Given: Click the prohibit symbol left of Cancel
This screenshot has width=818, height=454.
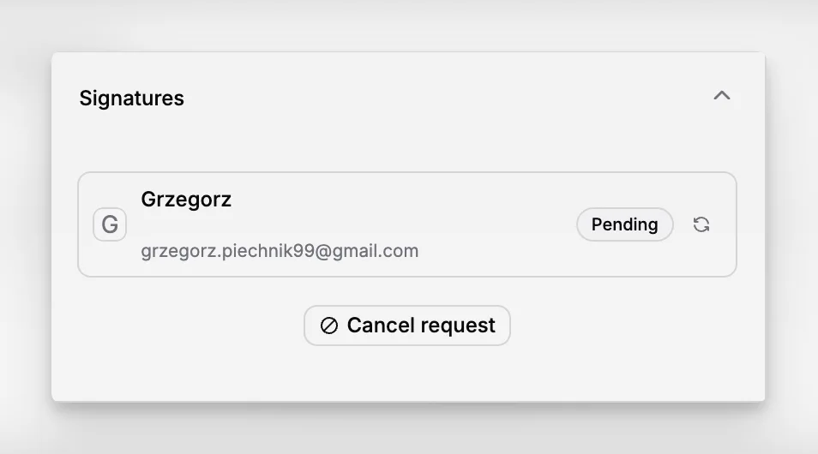Looking at the screenshot, I should pyautogui.click(x=329, y=326).
